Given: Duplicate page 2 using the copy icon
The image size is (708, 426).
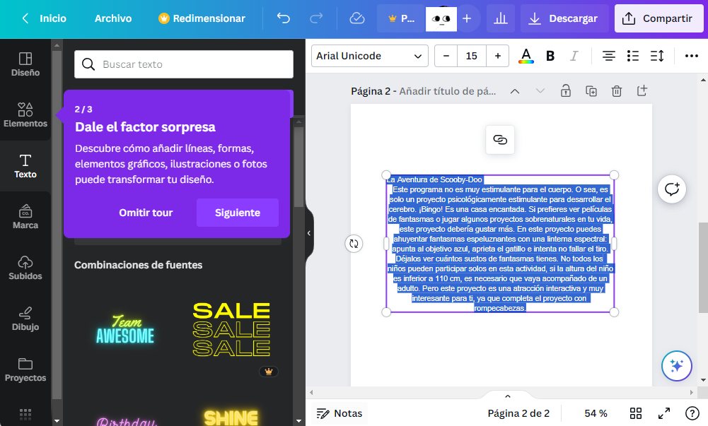Looking at the screenshot, I should click(591, 91).
